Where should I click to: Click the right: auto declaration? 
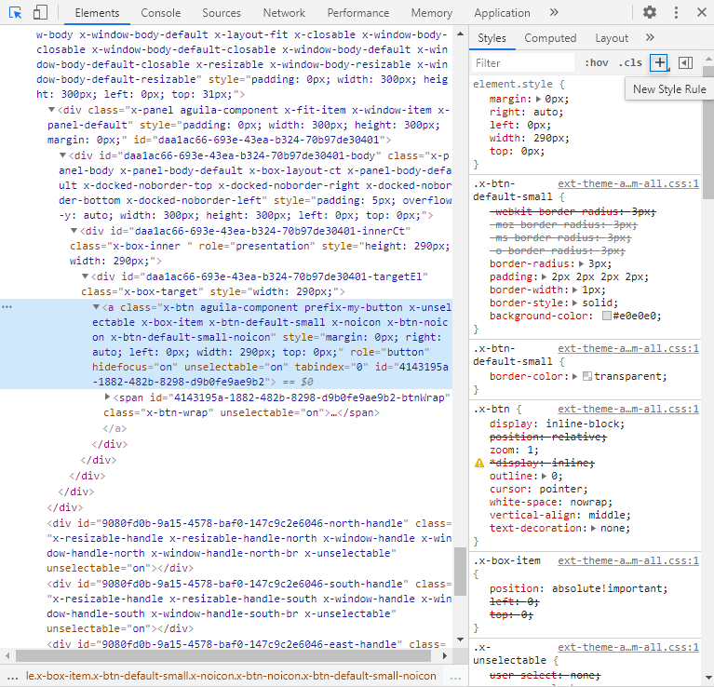(x=526, y=112)
